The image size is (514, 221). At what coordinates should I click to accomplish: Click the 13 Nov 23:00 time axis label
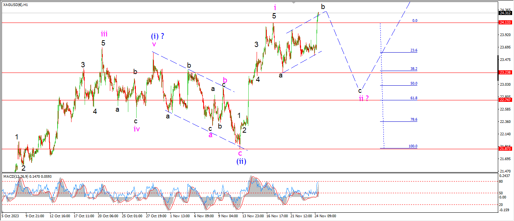[252, 216]
